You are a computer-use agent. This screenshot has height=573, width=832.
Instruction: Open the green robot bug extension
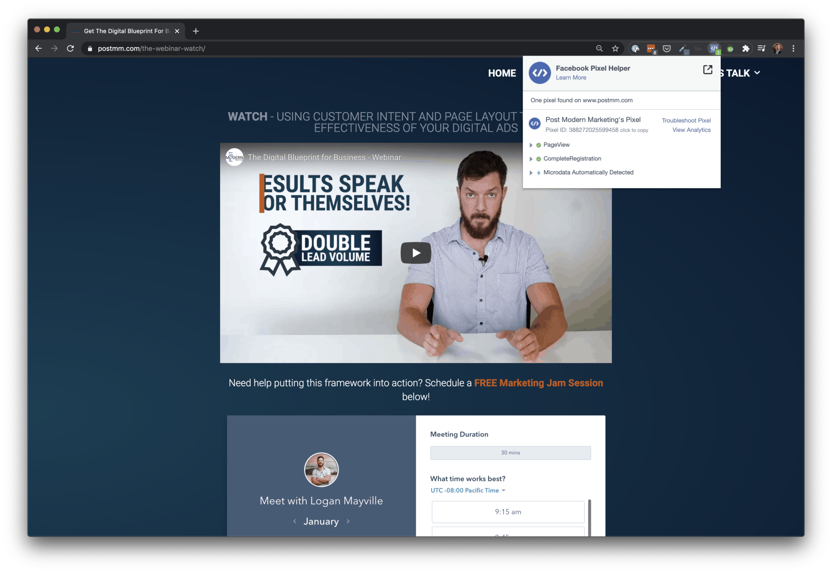pos(730,49)
